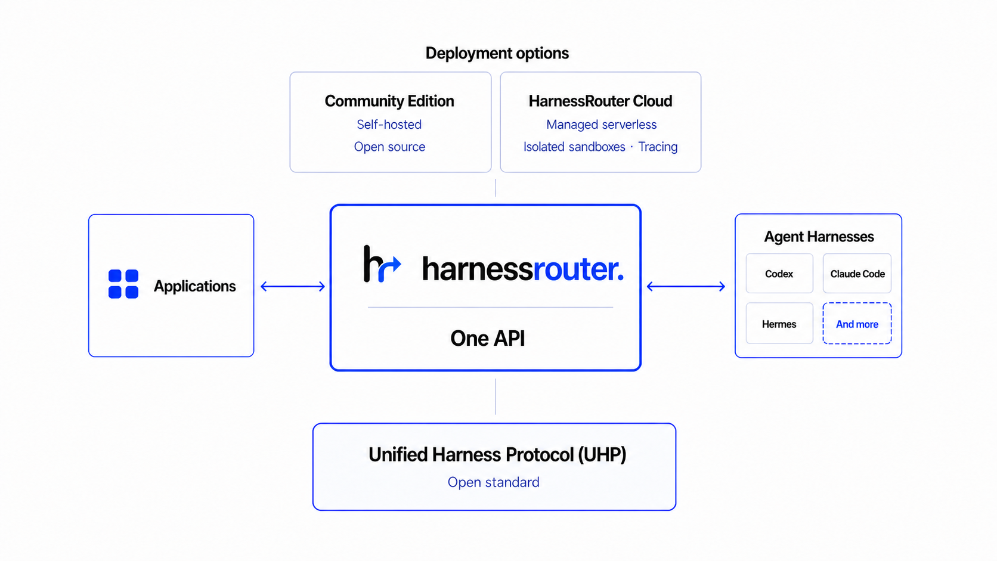997x561 pixels.
Task: Click the 'One API' label
Action: 488,339
